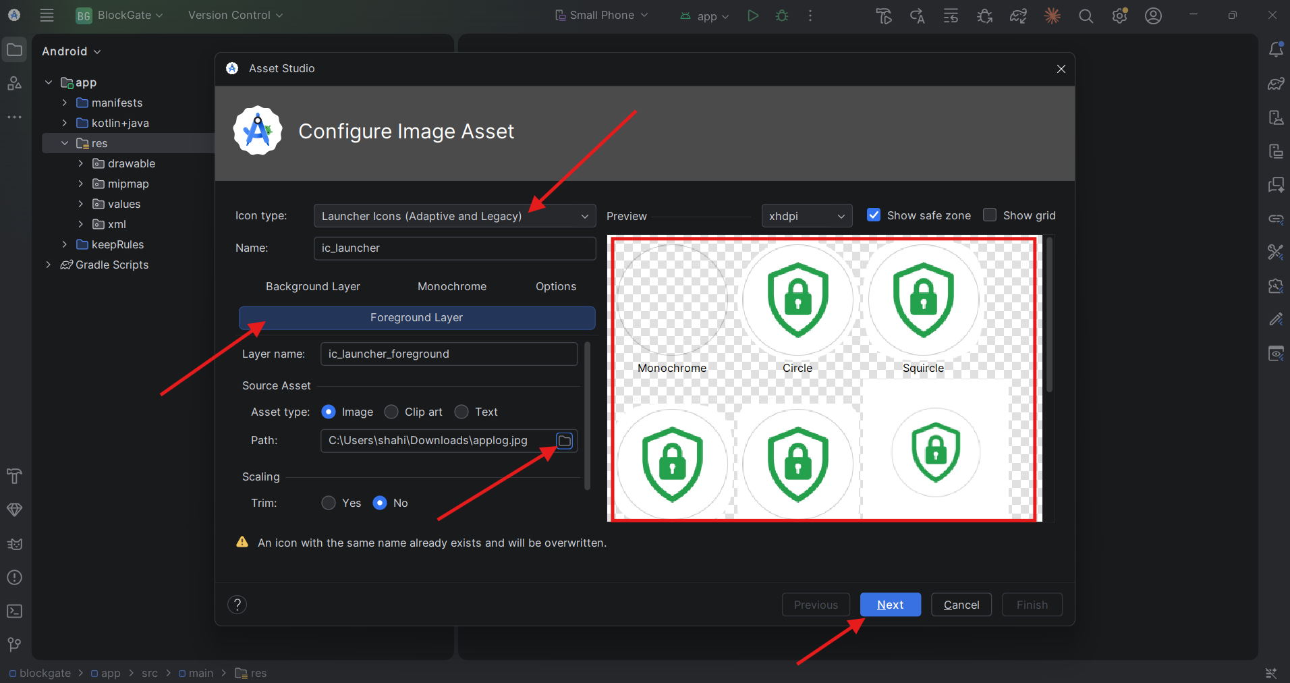Image resolution: width=1290 pixels, height=683 pixels.
Task: Open the Version Control menu
Action: [x=235, y=15]
